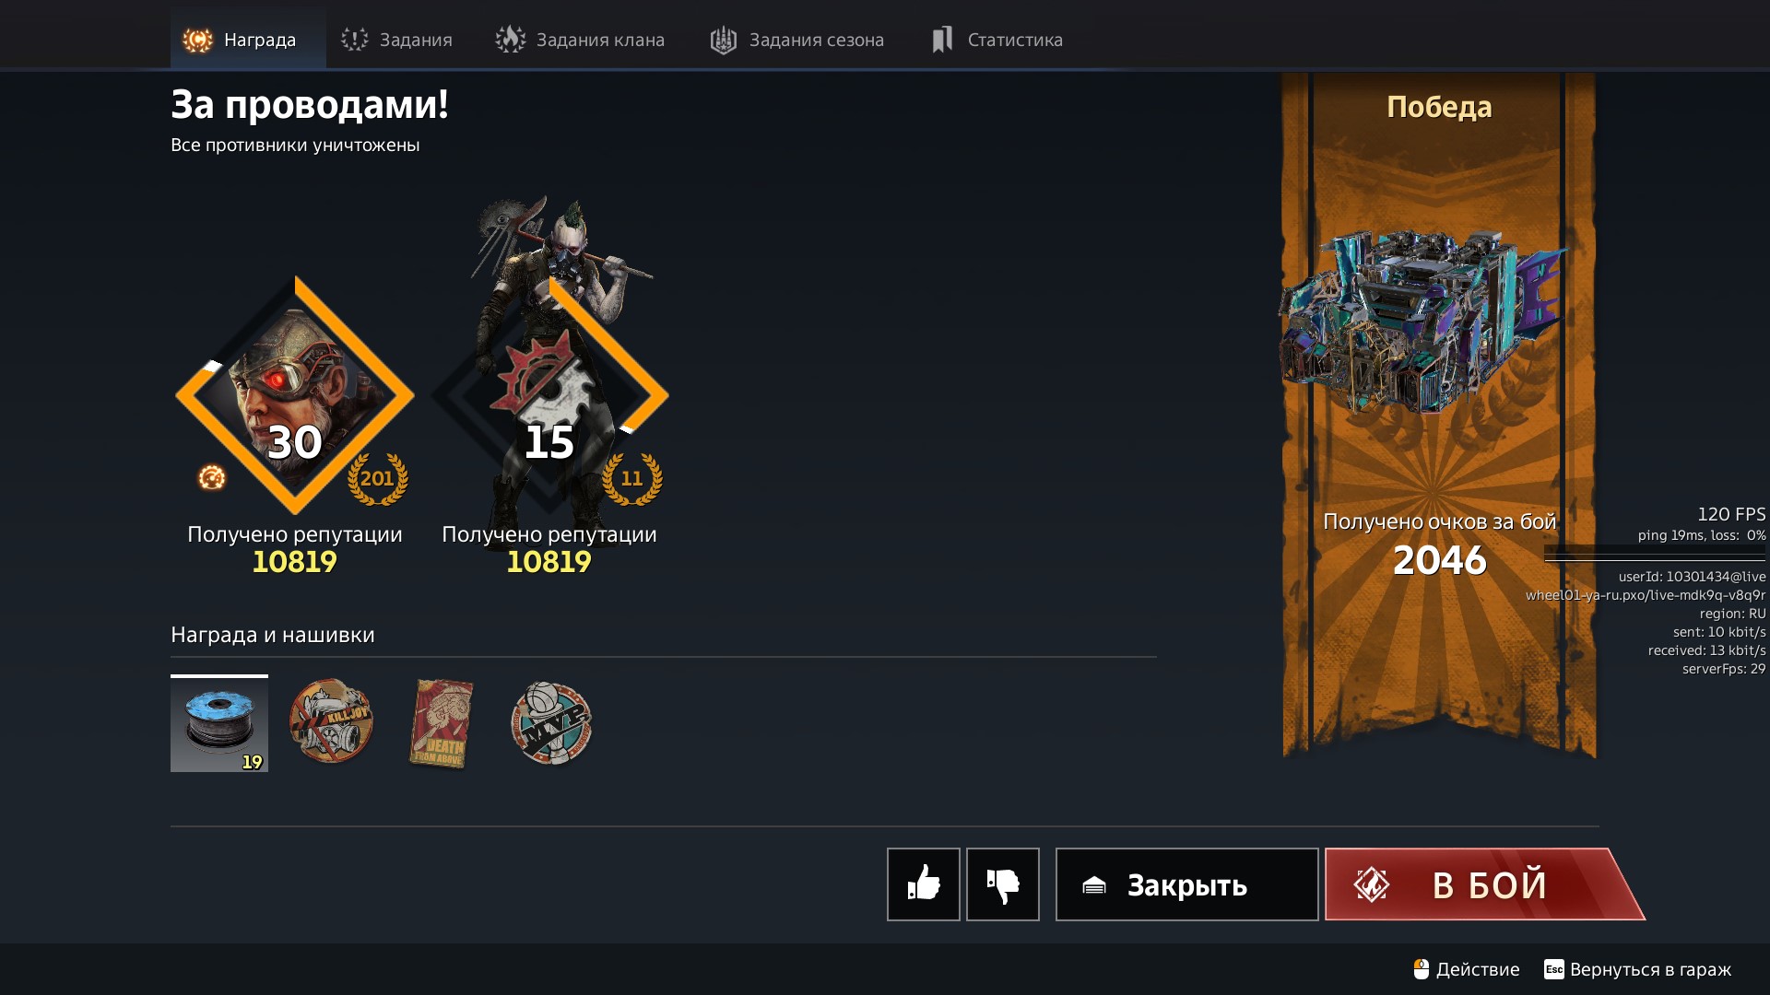Click the MVP patch icon
Image resolution: width=1770 pixels, height=995 pixels.
click(551, 723)
